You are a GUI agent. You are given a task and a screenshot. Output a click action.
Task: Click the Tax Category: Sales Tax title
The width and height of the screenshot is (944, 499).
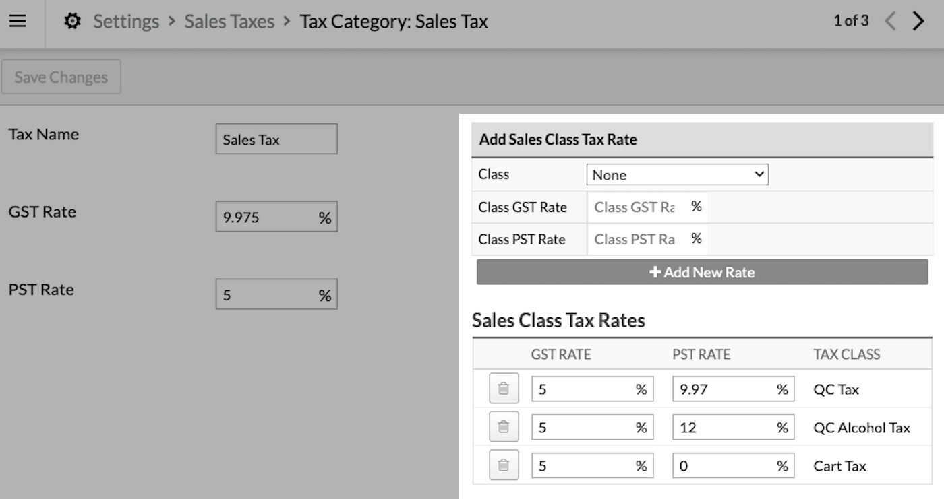[x=394, y=22]
